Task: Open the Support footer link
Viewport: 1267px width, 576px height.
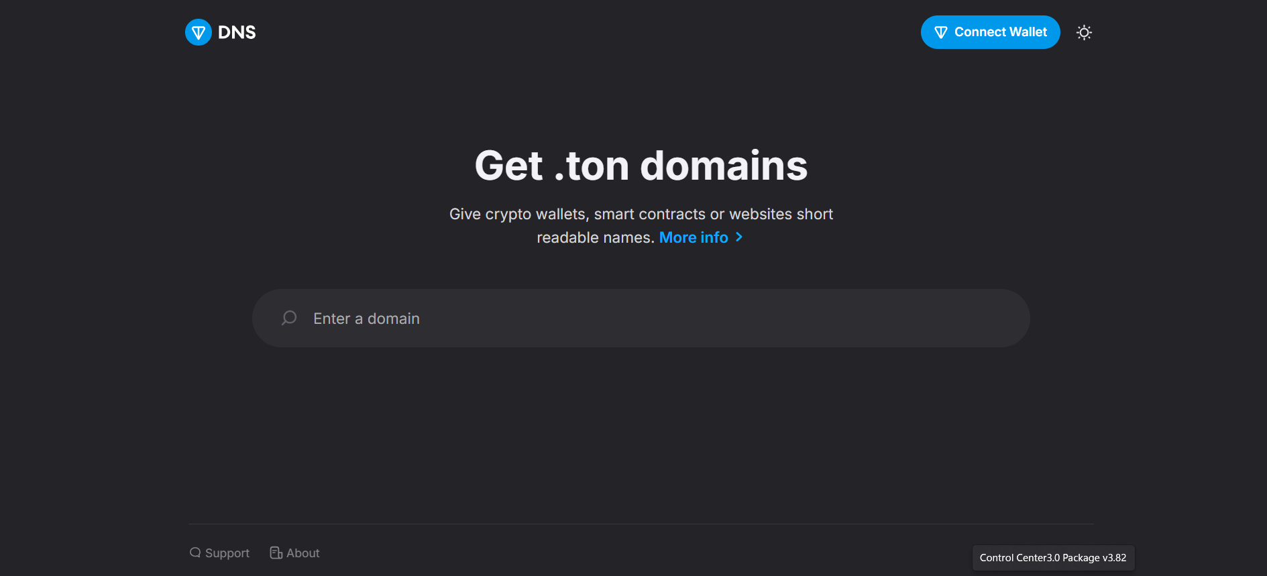Action: tap(227, 553)
